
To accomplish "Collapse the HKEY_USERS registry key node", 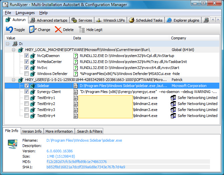I will [14, 80].
